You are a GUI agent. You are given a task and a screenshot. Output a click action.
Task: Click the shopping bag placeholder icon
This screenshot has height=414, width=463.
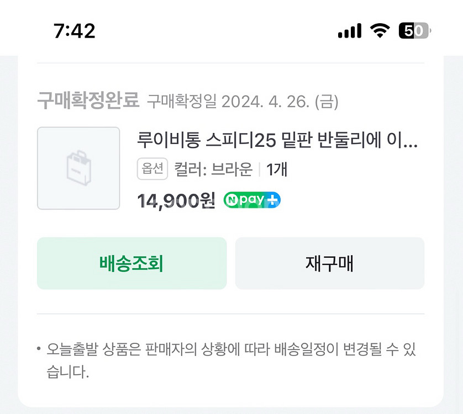click(x=78, y=167)
